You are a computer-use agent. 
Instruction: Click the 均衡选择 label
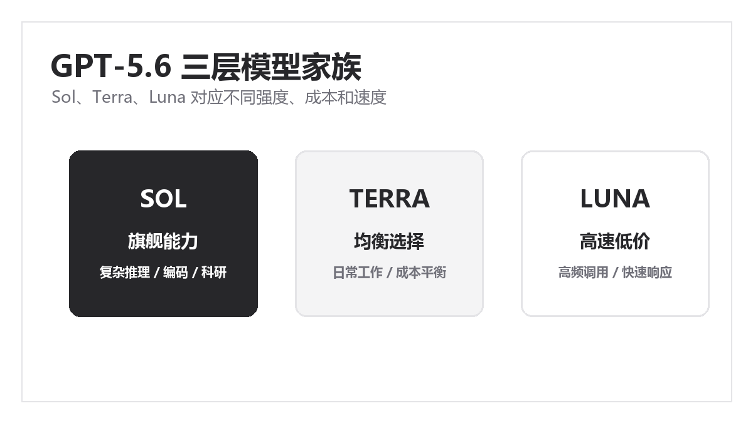click(x=389, y=241)
